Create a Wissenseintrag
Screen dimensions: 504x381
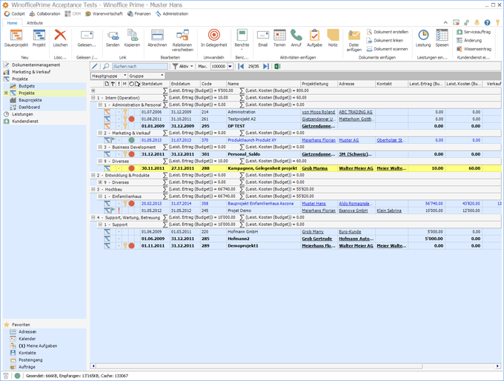[474, 49]
